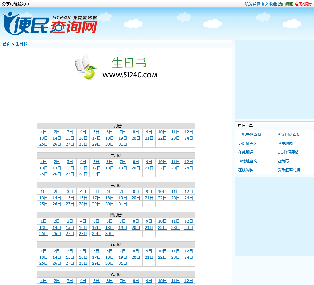Image resolution: width=314 pixels, height=285 pixels.
Task: Open 31日 in the 五月份 table
Action: [122, 263]
